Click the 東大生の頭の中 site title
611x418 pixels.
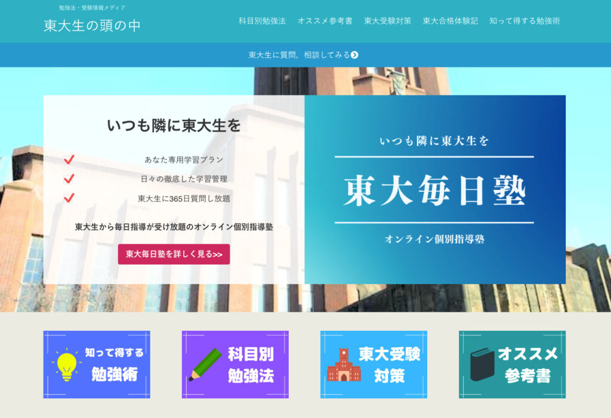pyautogui.click(x=92, y=26)
